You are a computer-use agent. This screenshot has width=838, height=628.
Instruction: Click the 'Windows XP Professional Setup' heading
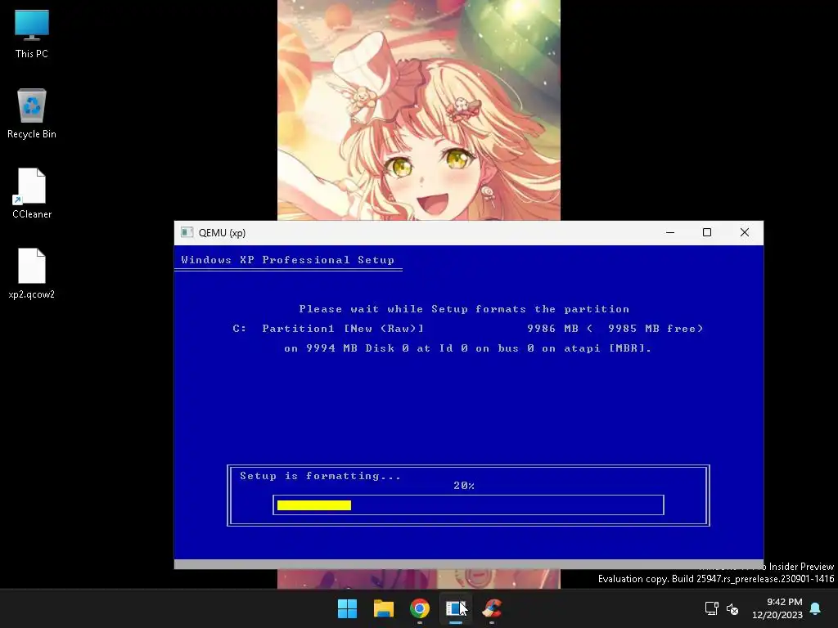(x=287, y=260)
